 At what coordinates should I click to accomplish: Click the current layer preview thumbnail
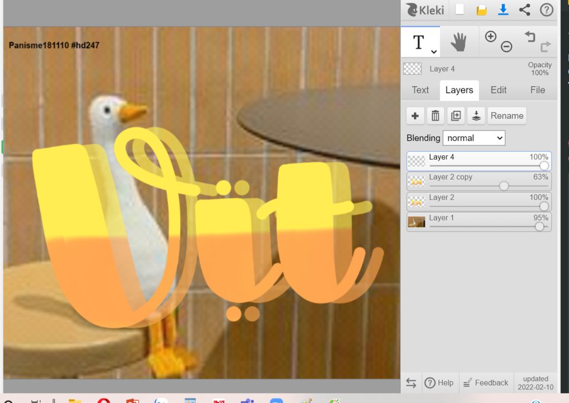[x=413, y=68]
